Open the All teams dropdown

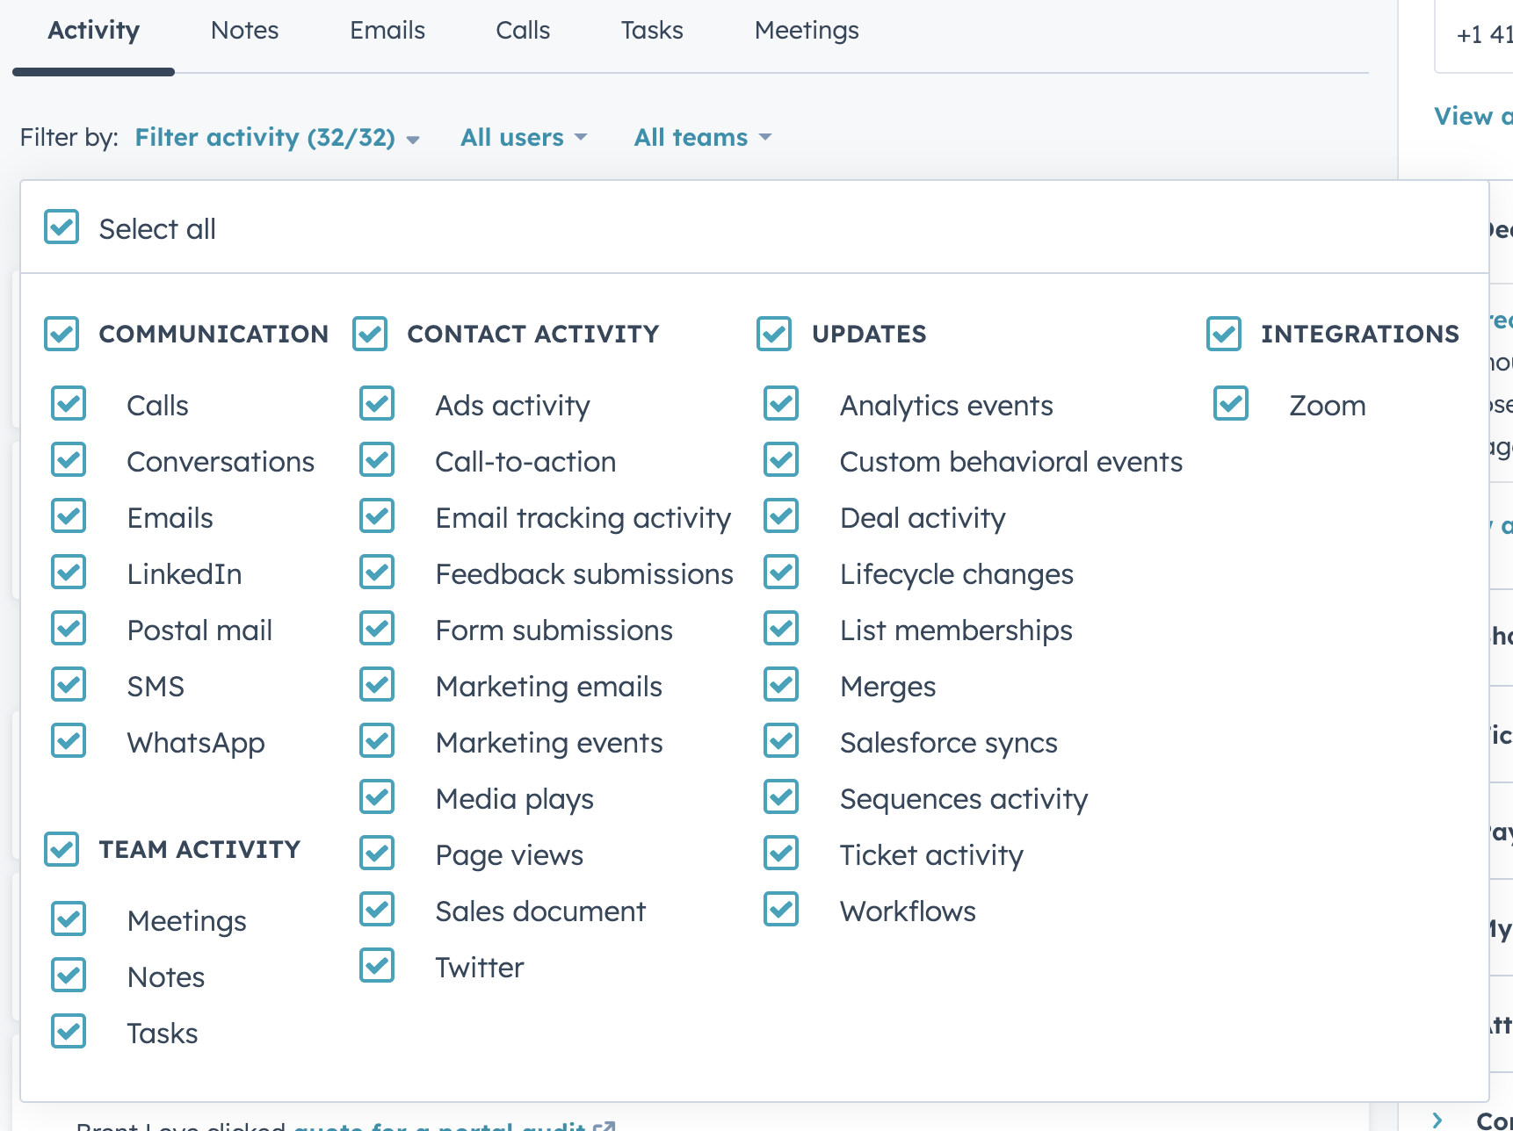coord(702,138)
